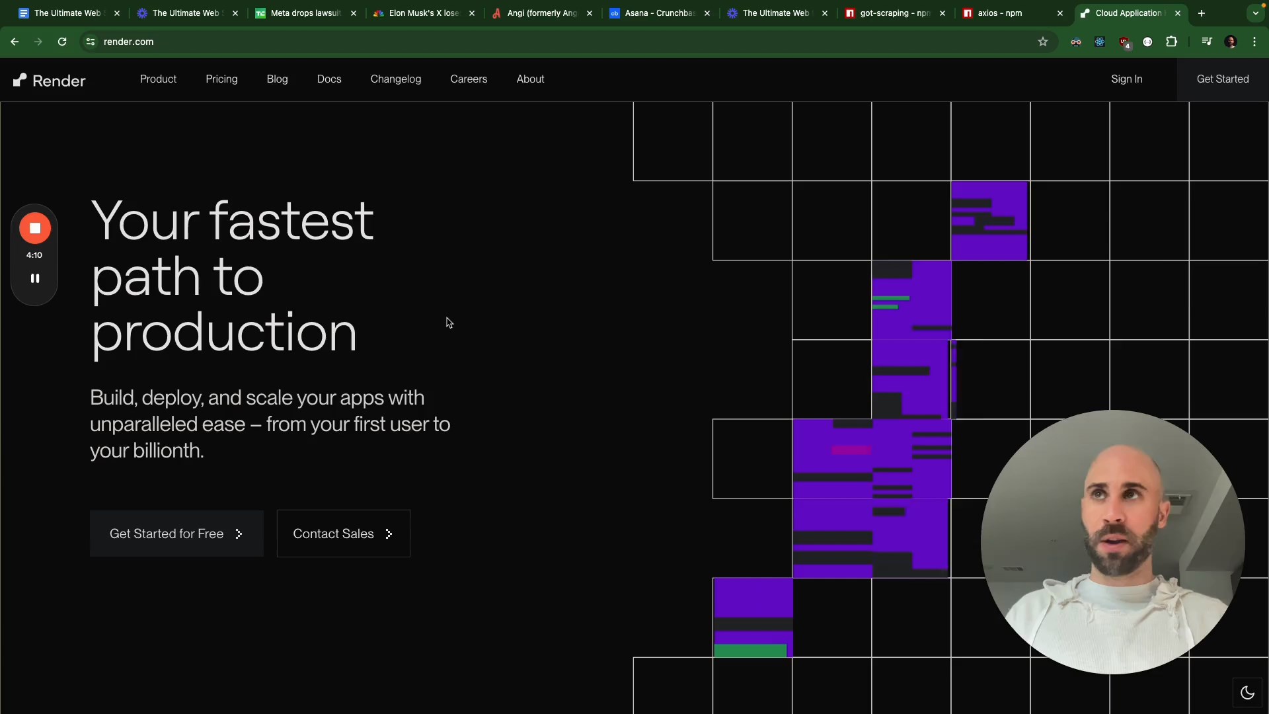The image size is (1269, 714).
Task: Expand the tab search dropdown arrow
Action: [x=1256, y=13]
